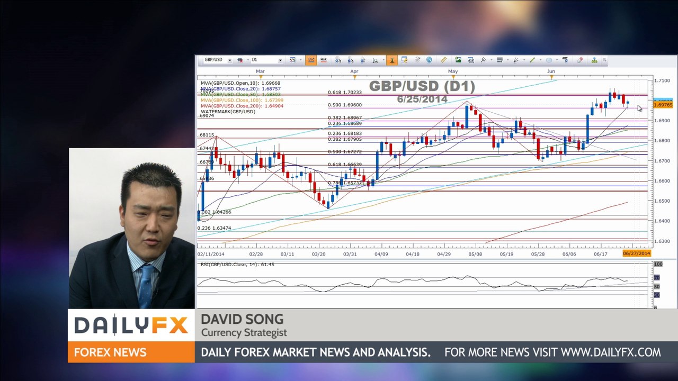Select the pitchfork lines tool
The width and height of the screenshot is (678, 381).
[x=483, y=60]
